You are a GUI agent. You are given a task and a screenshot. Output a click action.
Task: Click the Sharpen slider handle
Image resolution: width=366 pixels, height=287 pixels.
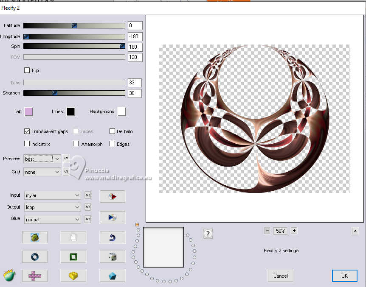click(x=55, y=93)
